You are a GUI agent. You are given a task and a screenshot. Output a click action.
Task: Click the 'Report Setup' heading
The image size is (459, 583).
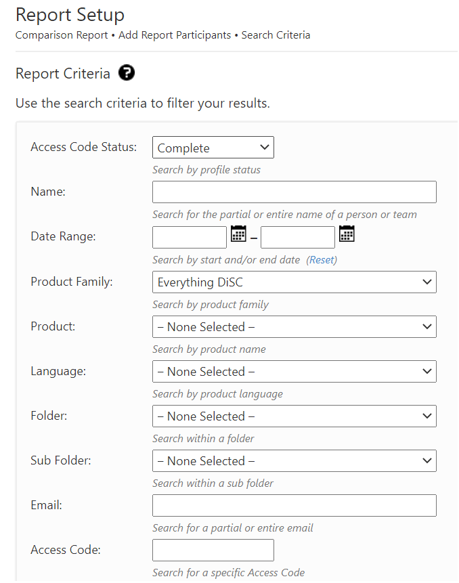click(70, 15)
